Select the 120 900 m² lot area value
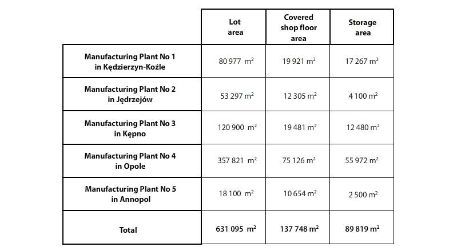 coord(237,127)
